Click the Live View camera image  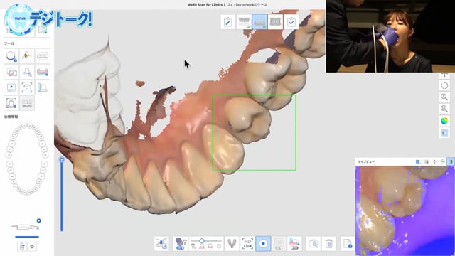[x=405, y=210]
